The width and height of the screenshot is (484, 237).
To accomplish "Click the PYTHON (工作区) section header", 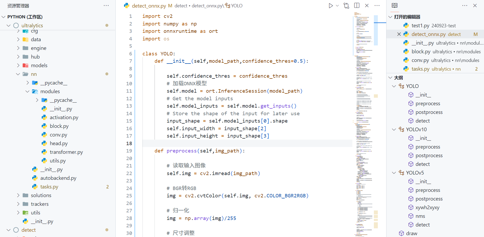I will pyautogui.click(x=25, y=17).
